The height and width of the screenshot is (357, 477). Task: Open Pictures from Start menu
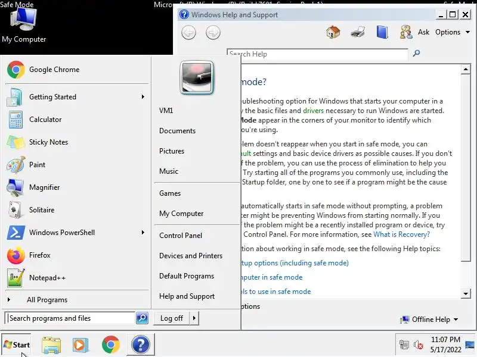point(172,151)
